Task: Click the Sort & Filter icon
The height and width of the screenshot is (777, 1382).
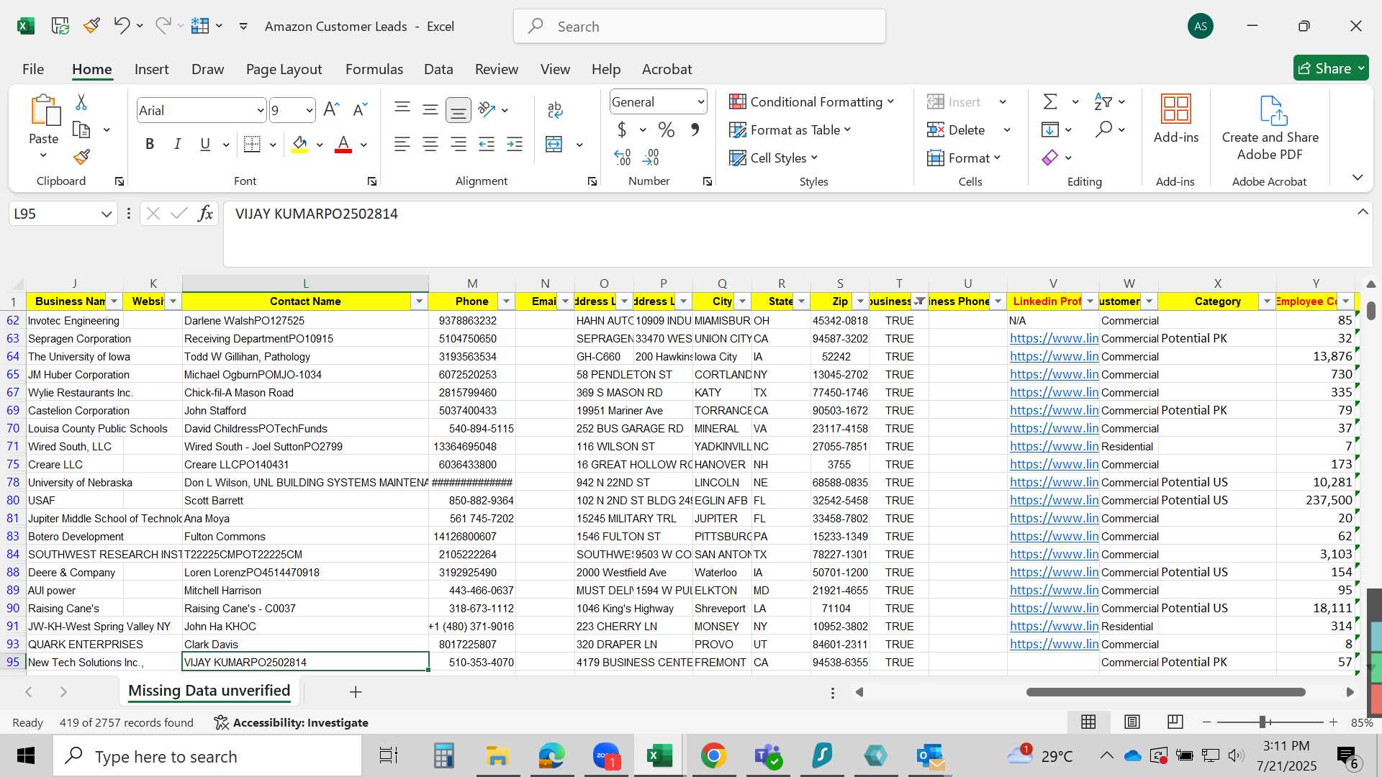Action: click(1103, 101)
